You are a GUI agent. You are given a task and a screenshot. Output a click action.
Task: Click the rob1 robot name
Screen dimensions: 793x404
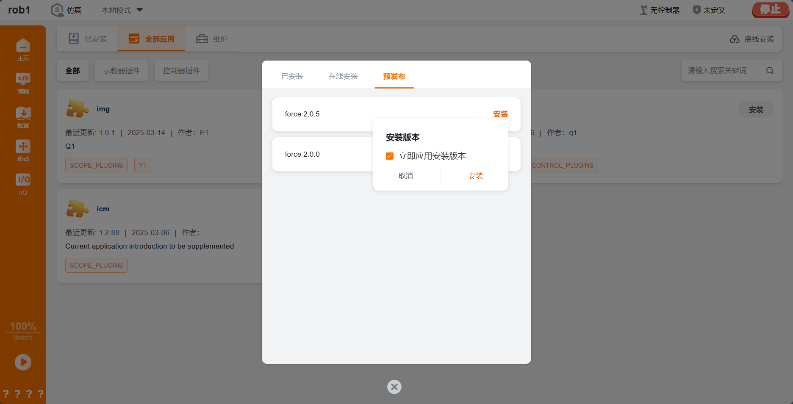pyautogui.click(x=19, y=10)
